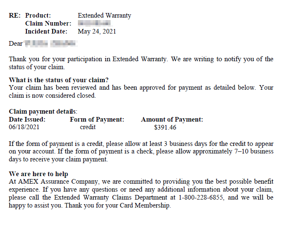Image resolution: width=297 pixels, height=226 pixels.
Task: Click the "Date Issued:" column label
Action: tap(27, 119)
